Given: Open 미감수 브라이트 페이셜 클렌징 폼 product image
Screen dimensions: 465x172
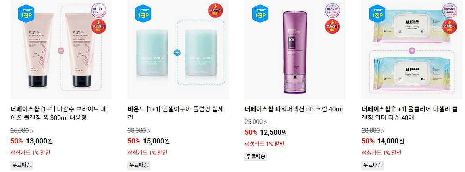Looking at the screenshot, I should (x=61, y=49).
